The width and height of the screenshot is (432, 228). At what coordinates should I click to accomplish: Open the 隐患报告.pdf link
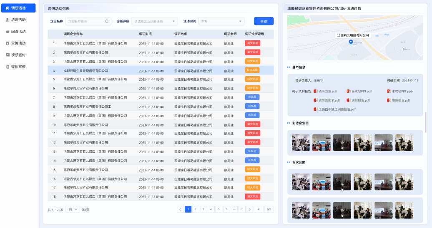[x=401, y=100]
